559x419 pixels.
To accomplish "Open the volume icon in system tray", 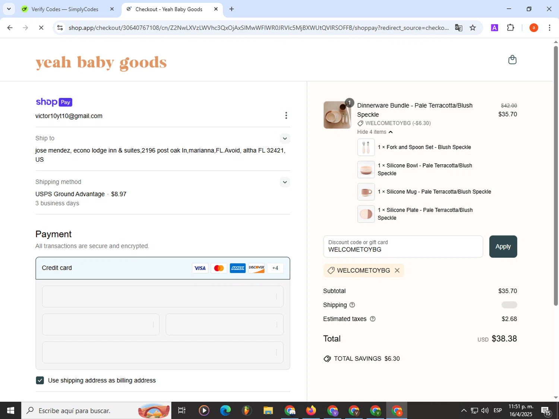I will pos(485,410).
